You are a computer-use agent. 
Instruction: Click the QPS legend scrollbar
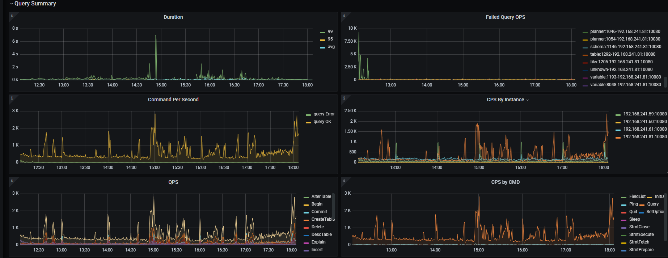pyautogui.click(x=333, y=206)
